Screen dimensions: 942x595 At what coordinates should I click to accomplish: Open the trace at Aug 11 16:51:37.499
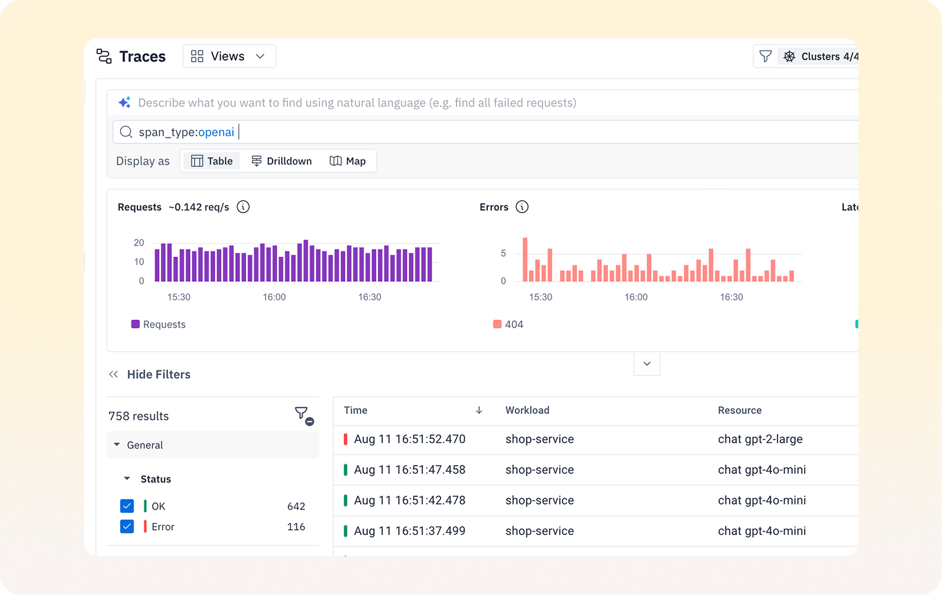596,531
